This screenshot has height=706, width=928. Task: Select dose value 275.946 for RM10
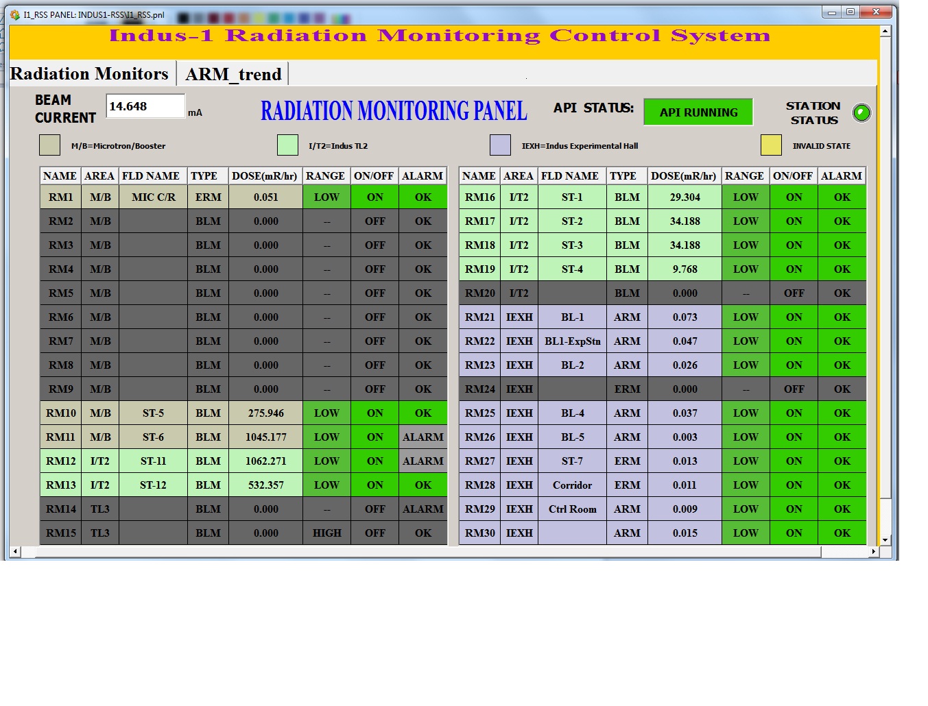[x=265, y=413]
